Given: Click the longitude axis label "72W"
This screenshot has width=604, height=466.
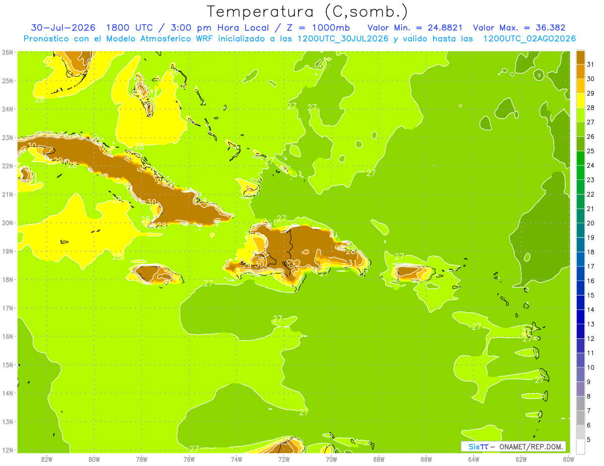Looking at the screenshot, I should pyautogui.click(x=284, y=459).
